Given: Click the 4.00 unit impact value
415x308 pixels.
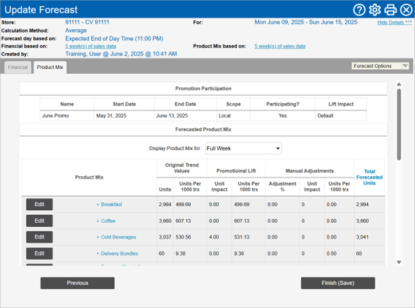Looking at the screenshot, I should point(214,237).
